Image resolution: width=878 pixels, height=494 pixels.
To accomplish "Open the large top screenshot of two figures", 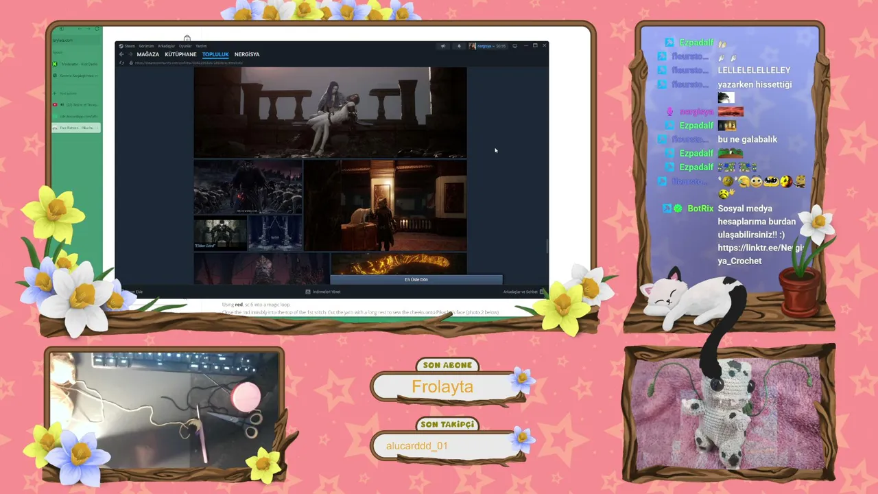I will coord(330,113).
